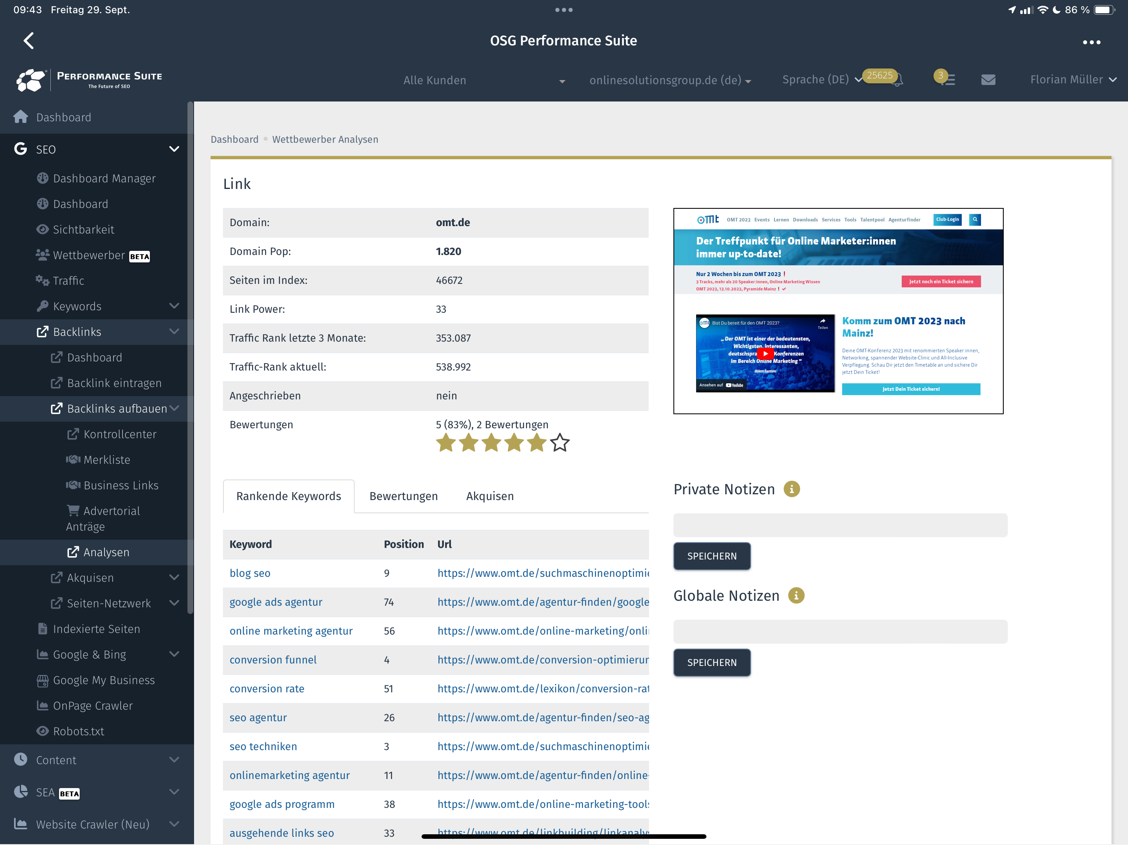This screenshot has height=845, width=1128.
Task: Open Kontrollcenter in sidebar
Action: pos(120,434)
